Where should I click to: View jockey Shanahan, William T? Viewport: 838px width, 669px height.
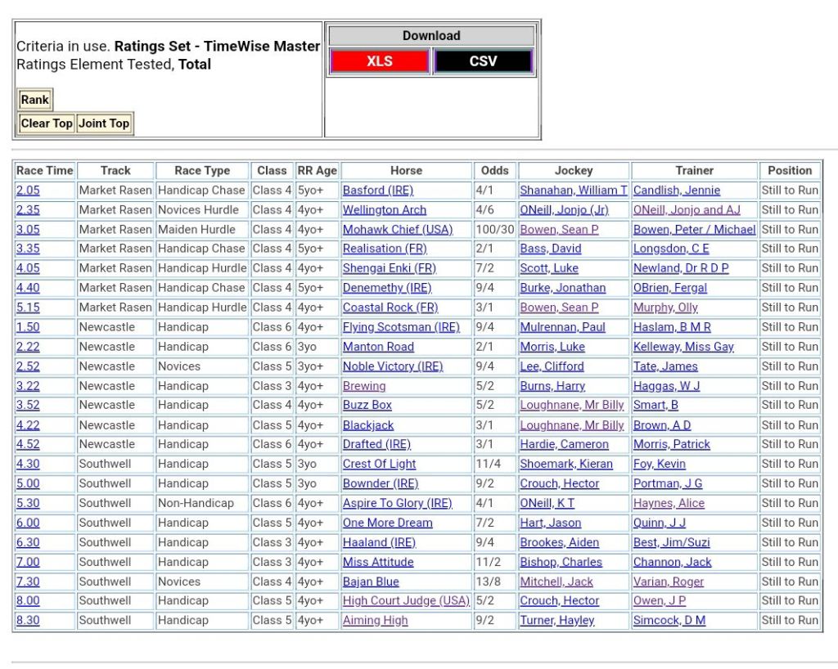[573, 191]
